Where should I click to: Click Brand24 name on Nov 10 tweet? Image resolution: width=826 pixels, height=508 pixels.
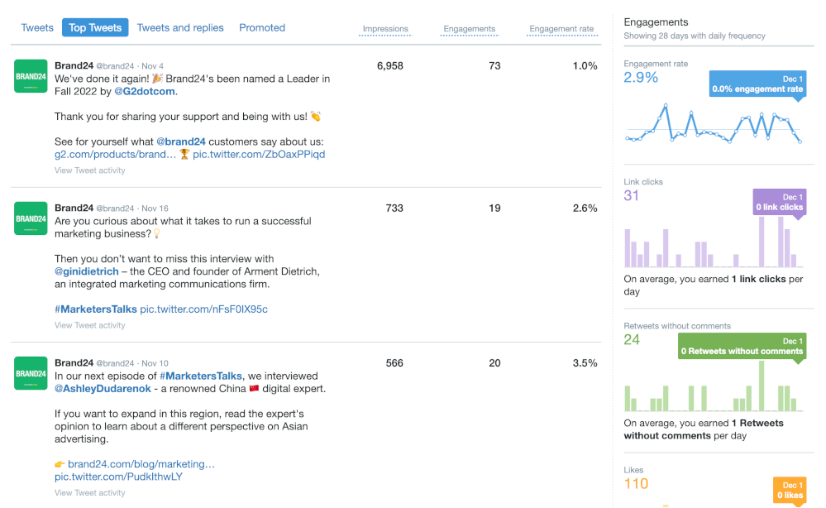pyautogui.click(x=74, y=362)
